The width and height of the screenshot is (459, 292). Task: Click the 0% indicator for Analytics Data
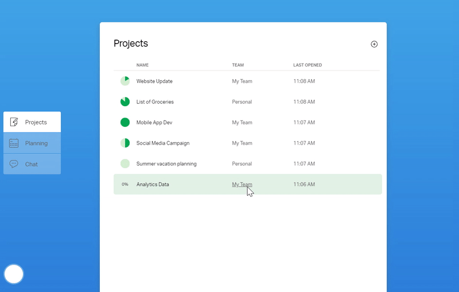click(125, 184)
